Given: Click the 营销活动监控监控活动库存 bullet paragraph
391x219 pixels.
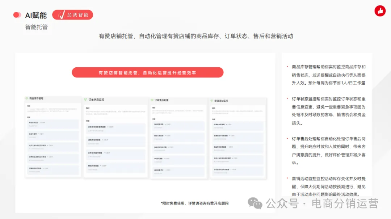Looking at the screenshot, I should tap(329, 186).
